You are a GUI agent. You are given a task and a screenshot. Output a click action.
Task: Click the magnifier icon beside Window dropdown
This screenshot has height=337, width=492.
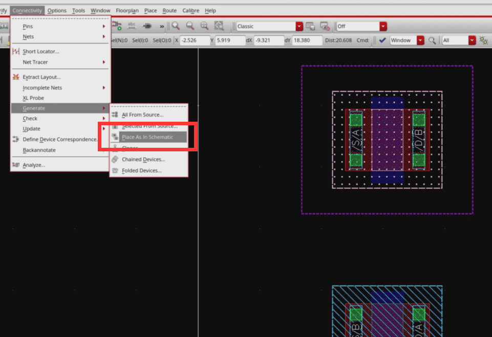(432, 40)
